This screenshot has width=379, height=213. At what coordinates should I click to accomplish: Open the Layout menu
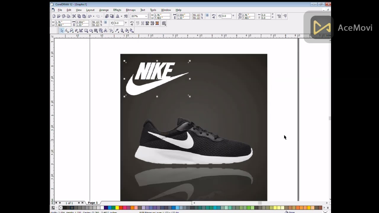click(x=90, y=10)
